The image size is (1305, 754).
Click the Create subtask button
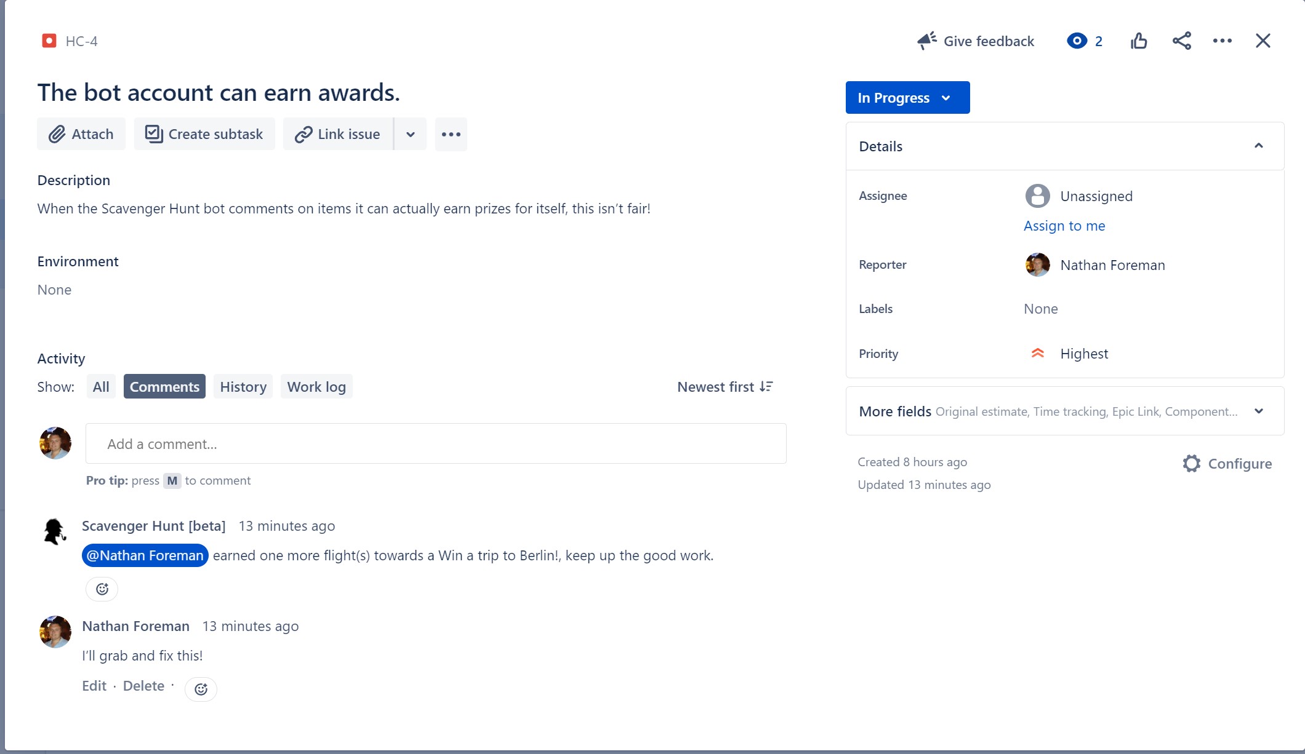click(x=204, y=134)
